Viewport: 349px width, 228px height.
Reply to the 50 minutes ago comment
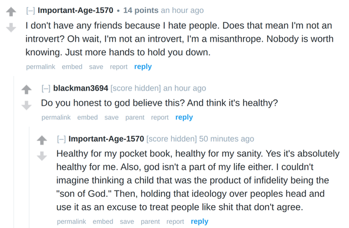pyautogui.click(x=200, y=222)
